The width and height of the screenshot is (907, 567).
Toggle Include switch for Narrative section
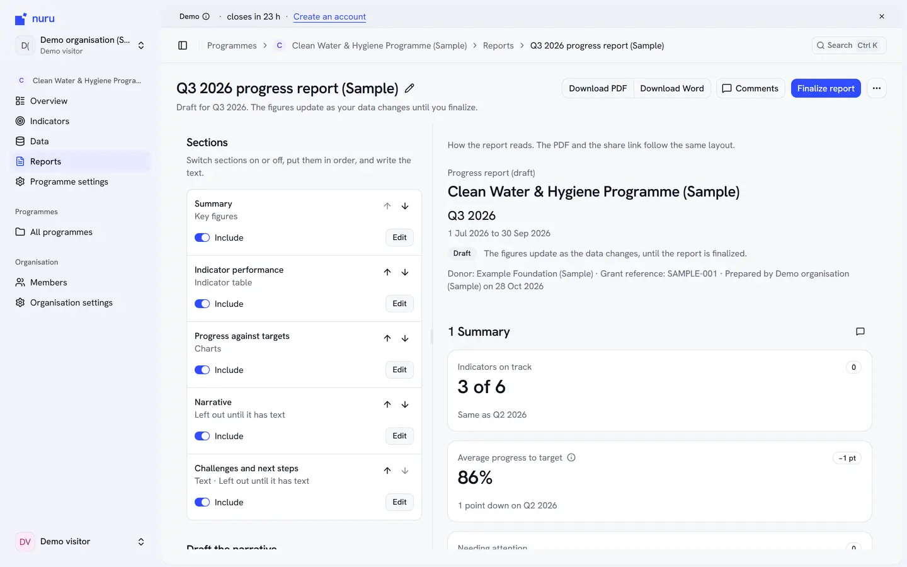click(202, 436)
